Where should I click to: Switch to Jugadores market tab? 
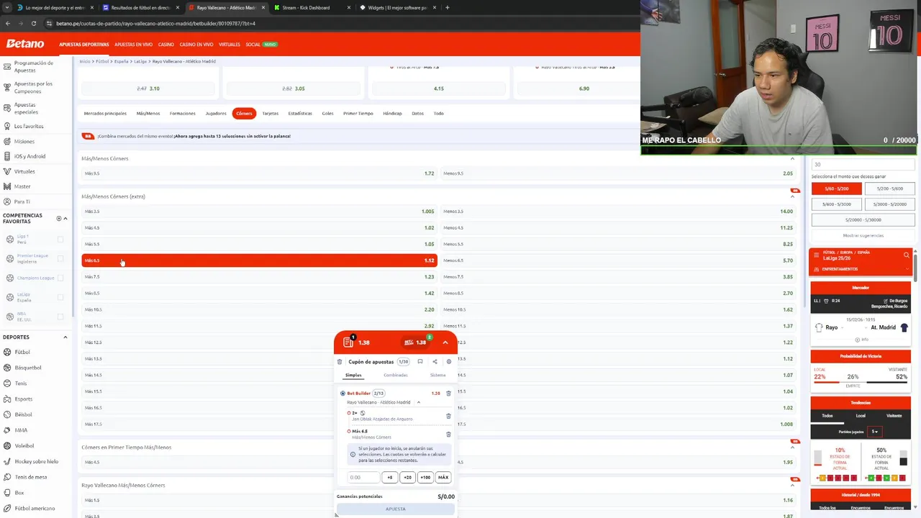tap(216, 113)
